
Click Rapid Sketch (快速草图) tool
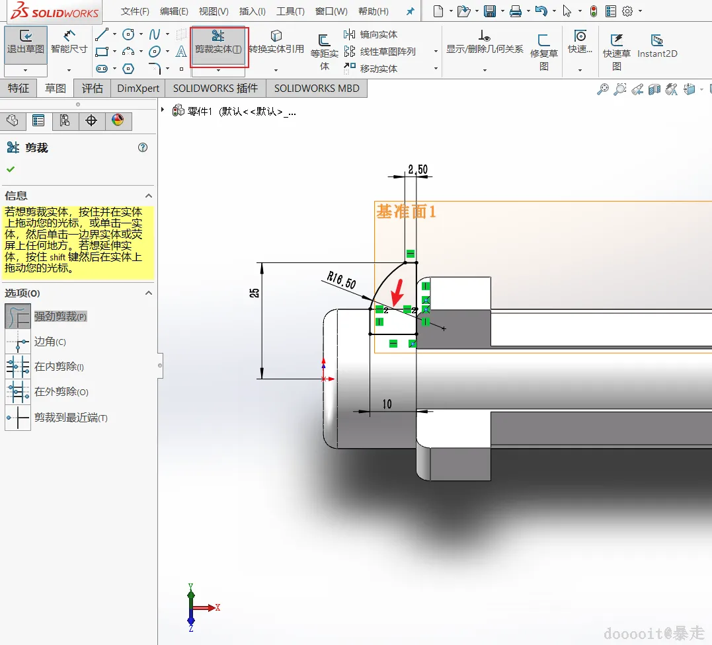point(616,52)
